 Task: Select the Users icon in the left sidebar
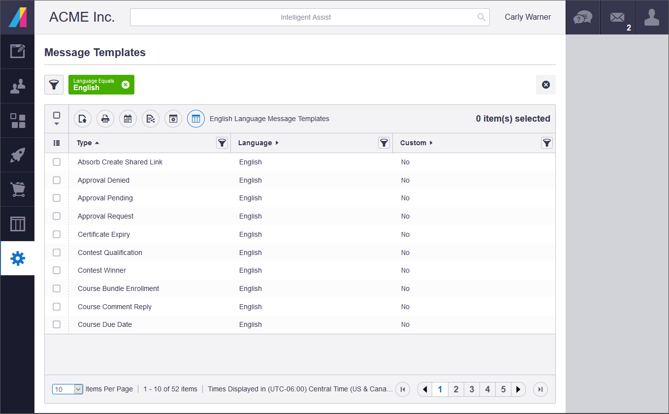pos(17,86)
